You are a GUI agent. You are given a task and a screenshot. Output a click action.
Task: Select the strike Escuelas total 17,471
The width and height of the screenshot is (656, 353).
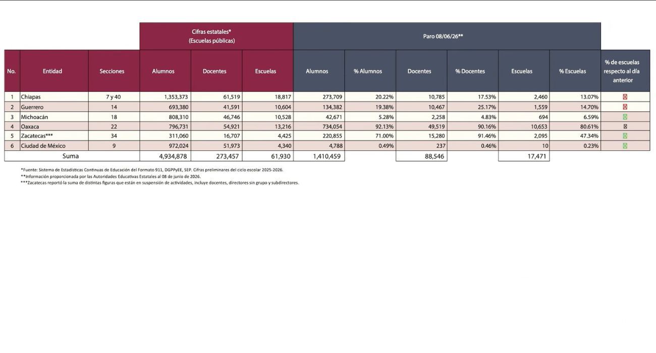[524, 156]
